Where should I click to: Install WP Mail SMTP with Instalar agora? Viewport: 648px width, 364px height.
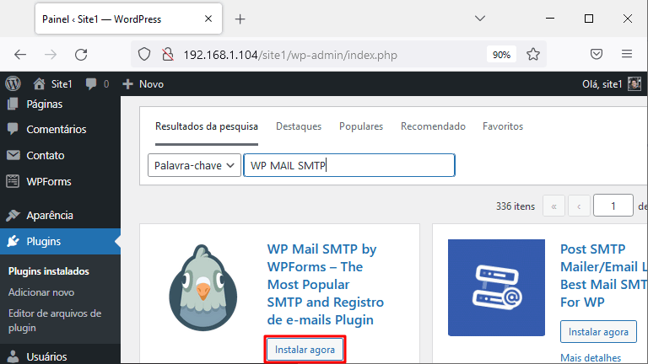[x=305, y=350]
